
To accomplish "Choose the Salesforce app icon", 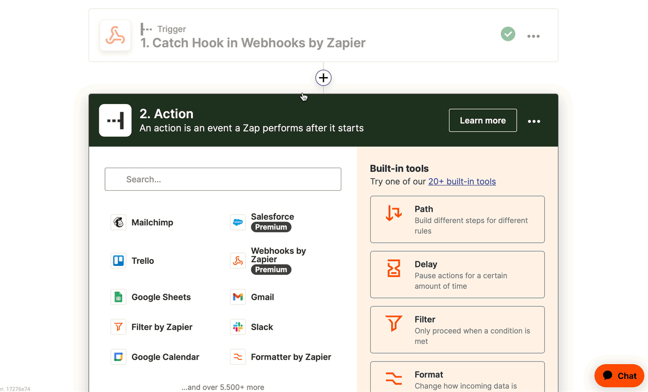I will (x=238, y=222).
